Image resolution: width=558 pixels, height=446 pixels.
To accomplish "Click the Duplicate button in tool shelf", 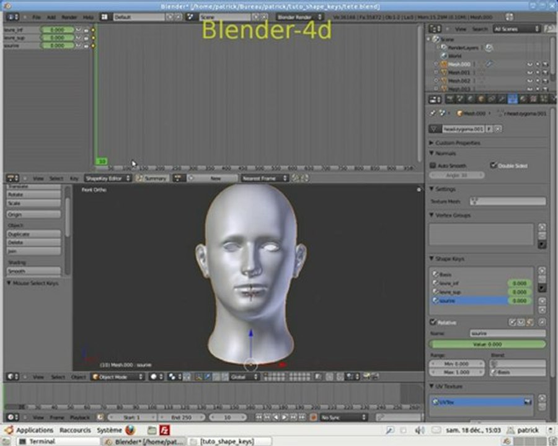I will click(x=34, y=234).
